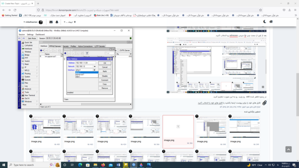Bookmark this page with the star icon

[261, 10]
